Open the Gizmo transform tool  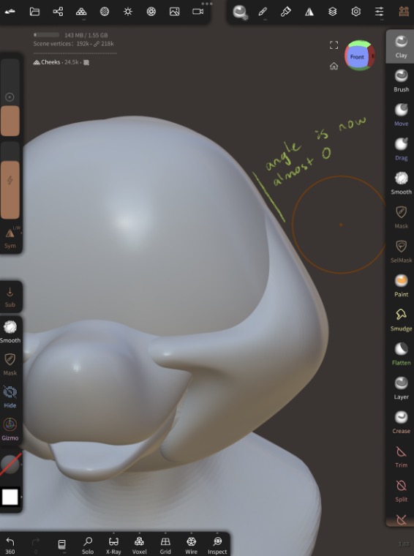click(x=10, y=429)
